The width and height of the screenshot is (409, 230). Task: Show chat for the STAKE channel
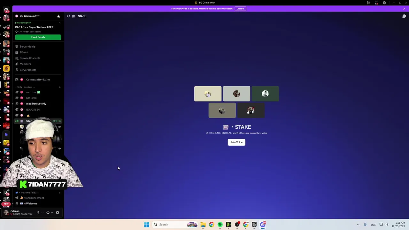tap(404, 16)
